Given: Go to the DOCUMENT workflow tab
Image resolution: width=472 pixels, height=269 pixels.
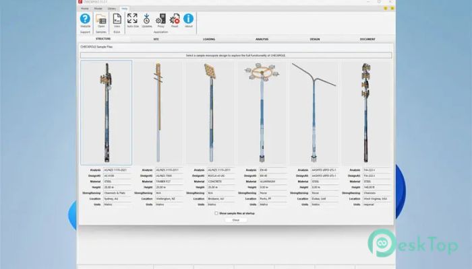Looking at the screenshot, I should pyautogui.click(x=367, y=39).
